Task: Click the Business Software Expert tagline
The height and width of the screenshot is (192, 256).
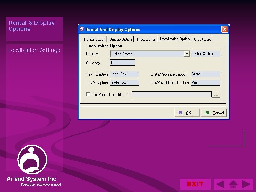Action: point(41,185)
